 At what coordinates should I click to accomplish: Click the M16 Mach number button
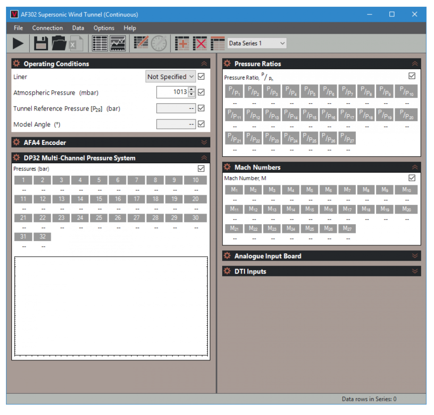328,209
